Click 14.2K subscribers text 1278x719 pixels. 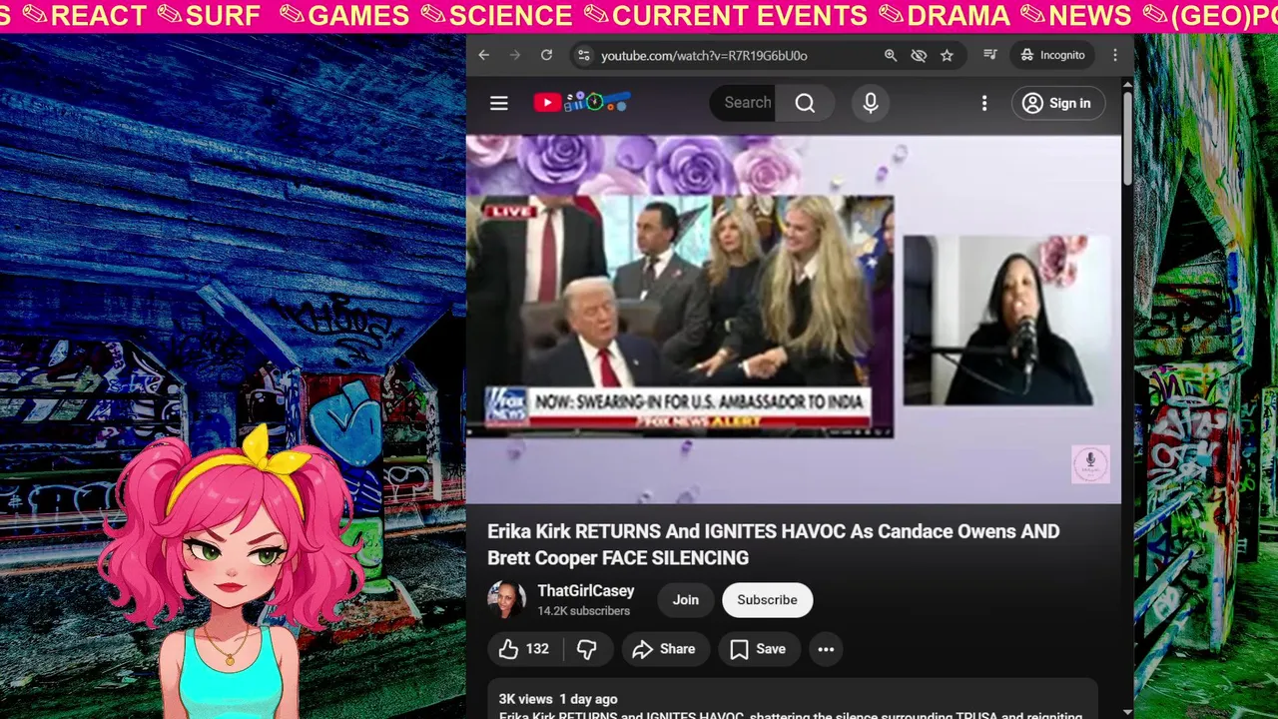coord(584,611)
